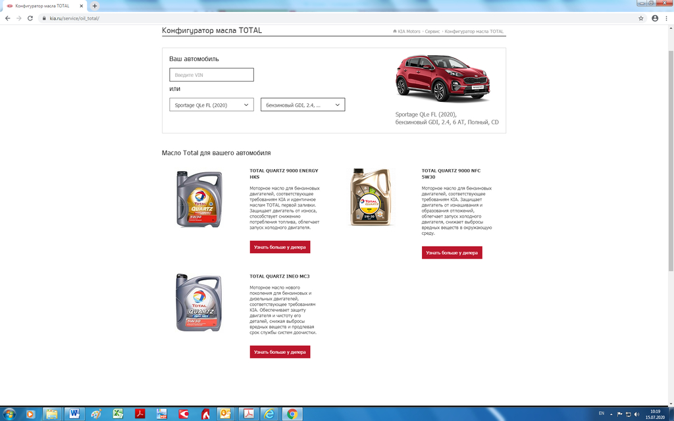Open the red flame app taskbar icon
The height and width of the screenshot is (421, 674).
[x=205, y=414]
